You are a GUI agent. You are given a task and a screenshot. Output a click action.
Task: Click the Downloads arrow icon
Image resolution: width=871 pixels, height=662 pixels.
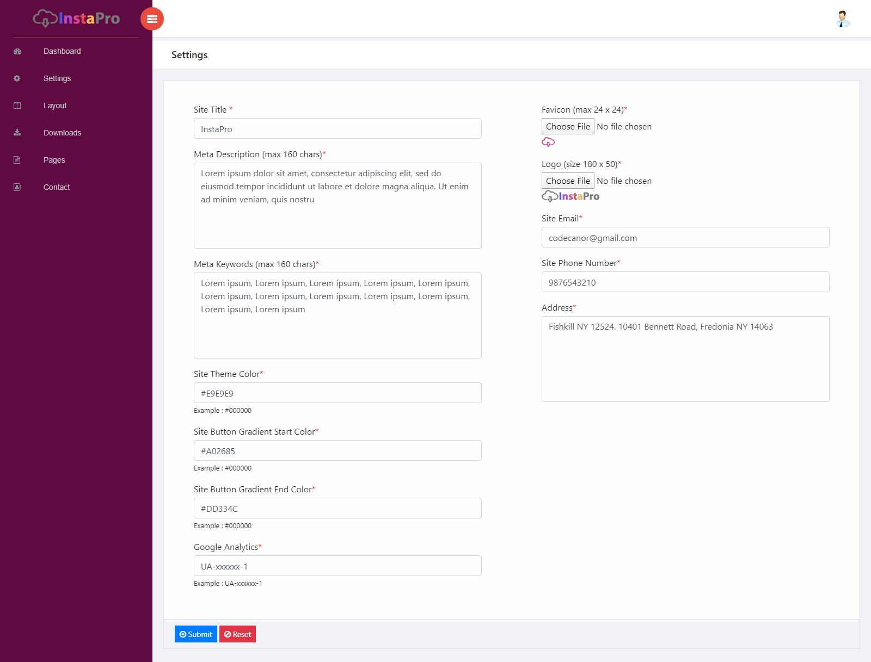click(17, 133)
